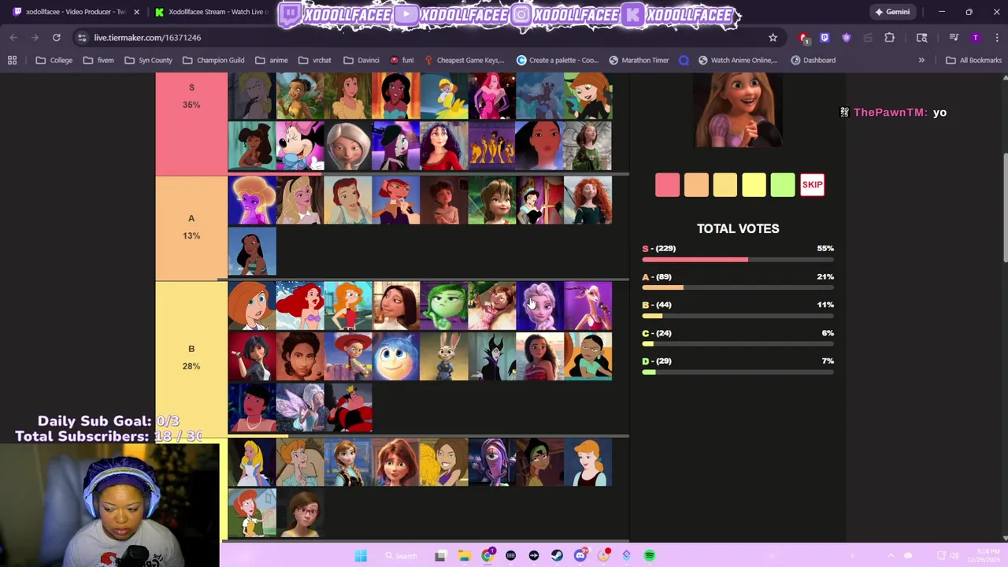
Task: Open the Gemini button in the title bar
Action: pyautogui.click(x=895, y=12)
